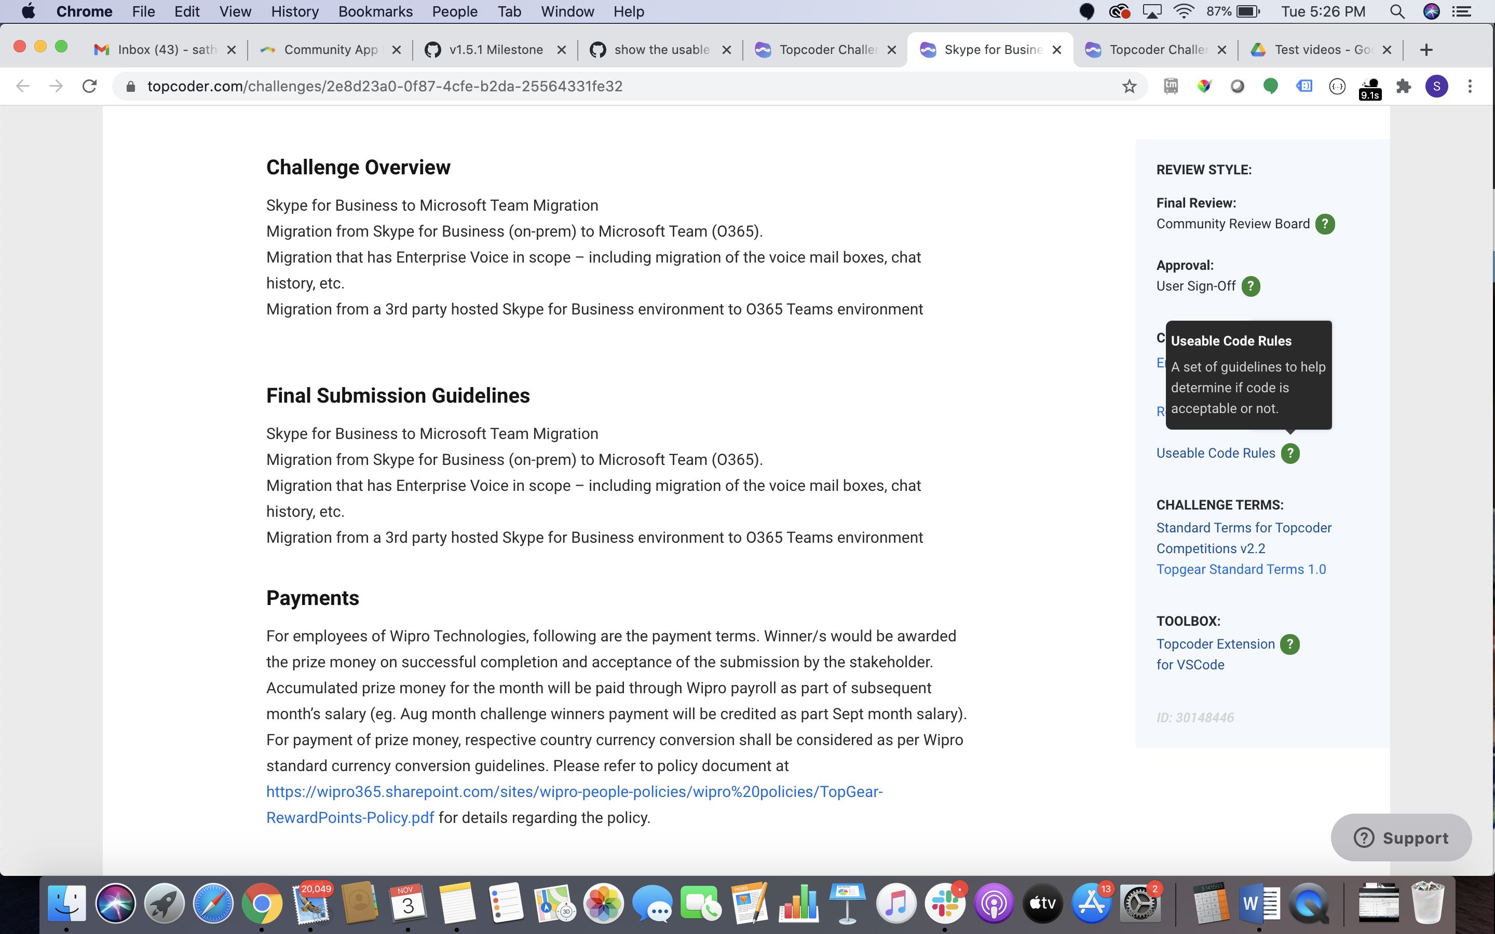Open the Chrome three-dot menu
1495x934 pixels.
1470,86
